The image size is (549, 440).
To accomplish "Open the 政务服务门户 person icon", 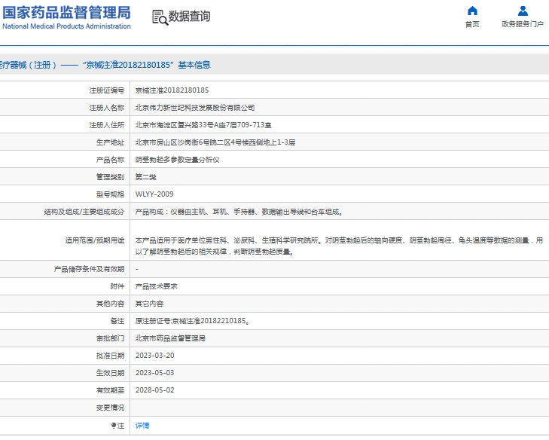I will (x=523, y=11).
